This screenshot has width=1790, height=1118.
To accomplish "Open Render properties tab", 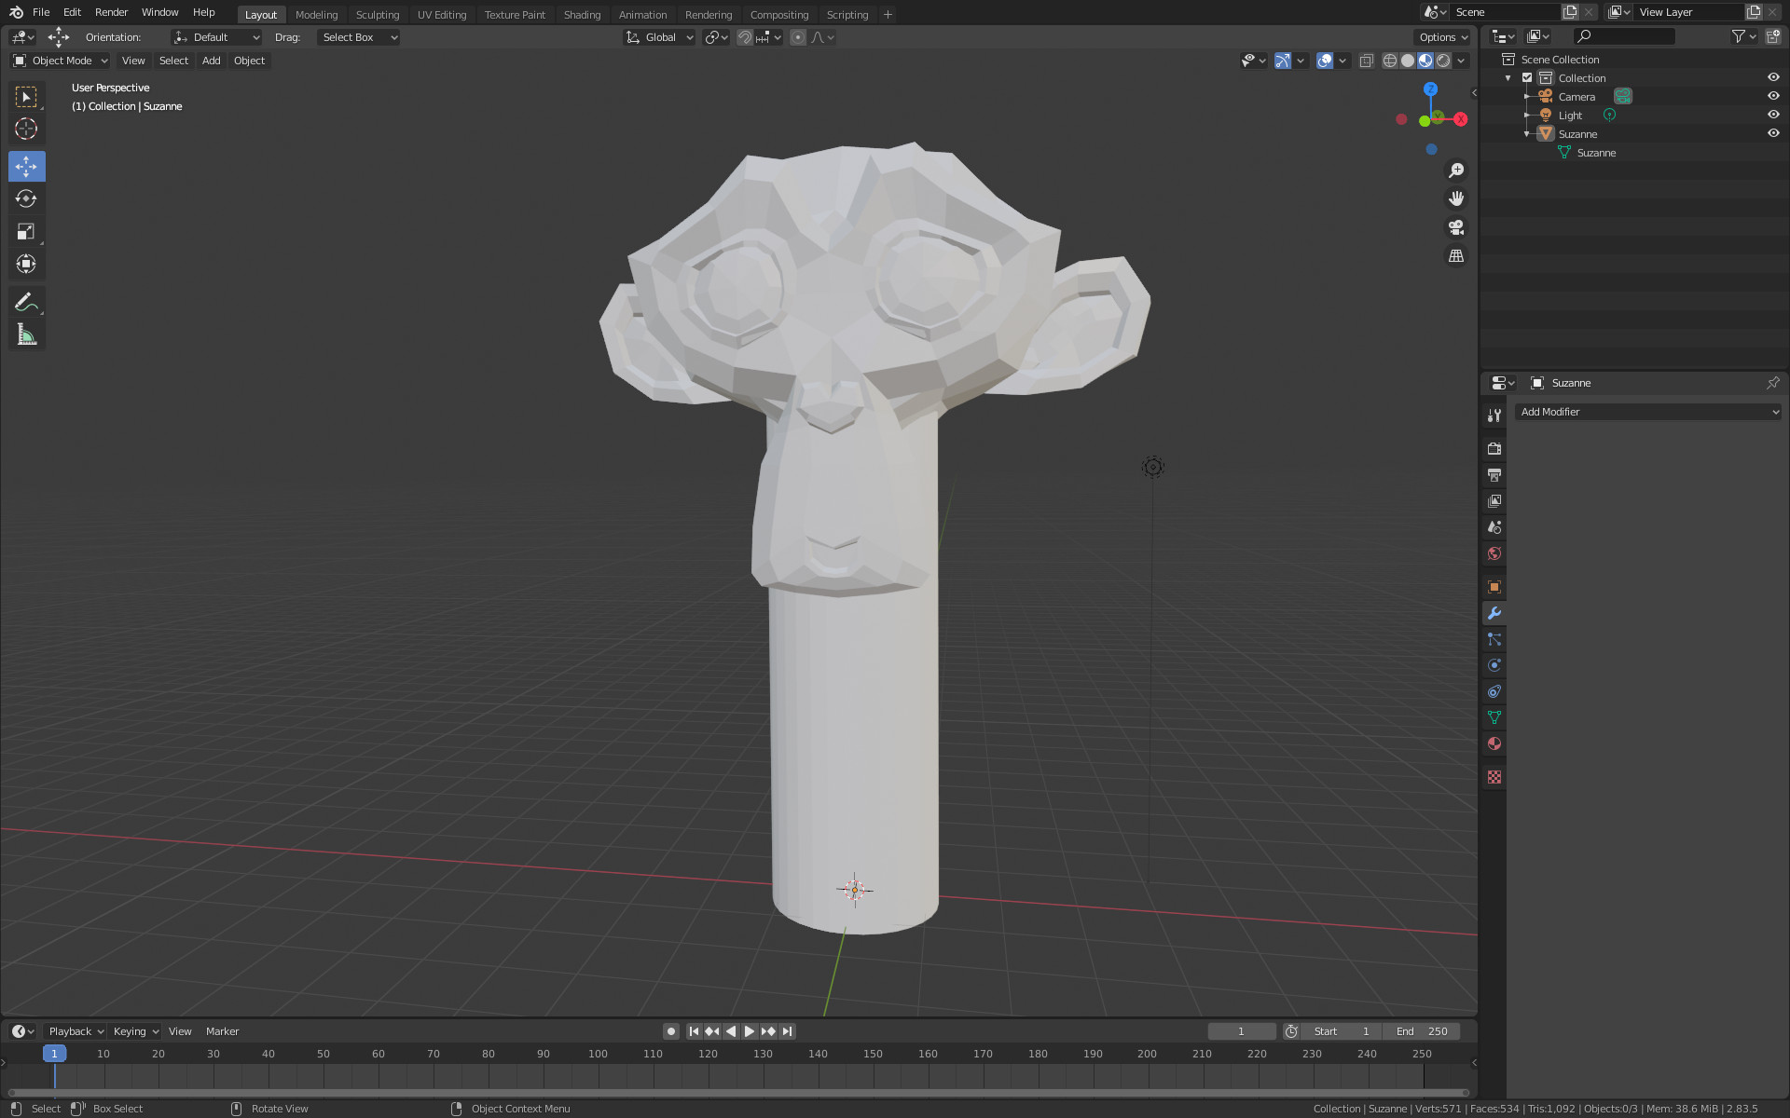I will coord(1494,448).
